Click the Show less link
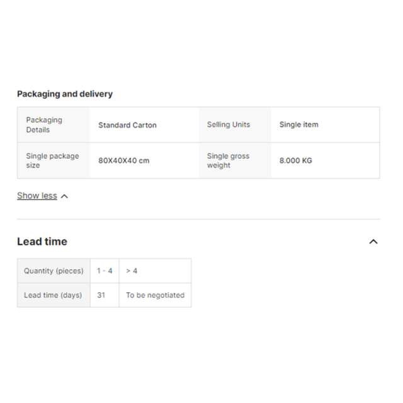 pyautogui.click(x=37, y=196)
